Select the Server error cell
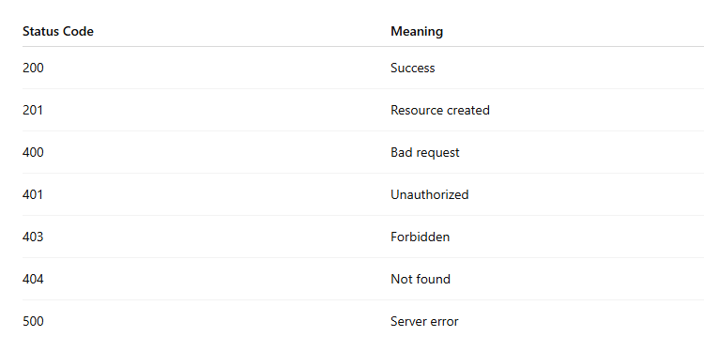The image size is (704, 352). pos(424,321)
